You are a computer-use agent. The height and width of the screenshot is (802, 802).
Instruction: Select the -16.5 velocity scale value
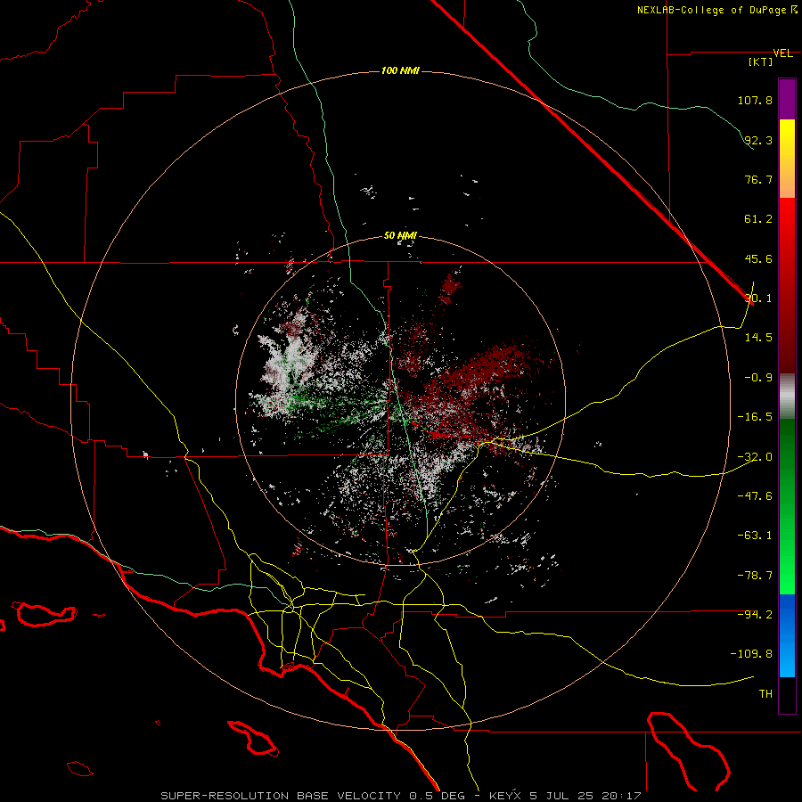tap(755, 417)
